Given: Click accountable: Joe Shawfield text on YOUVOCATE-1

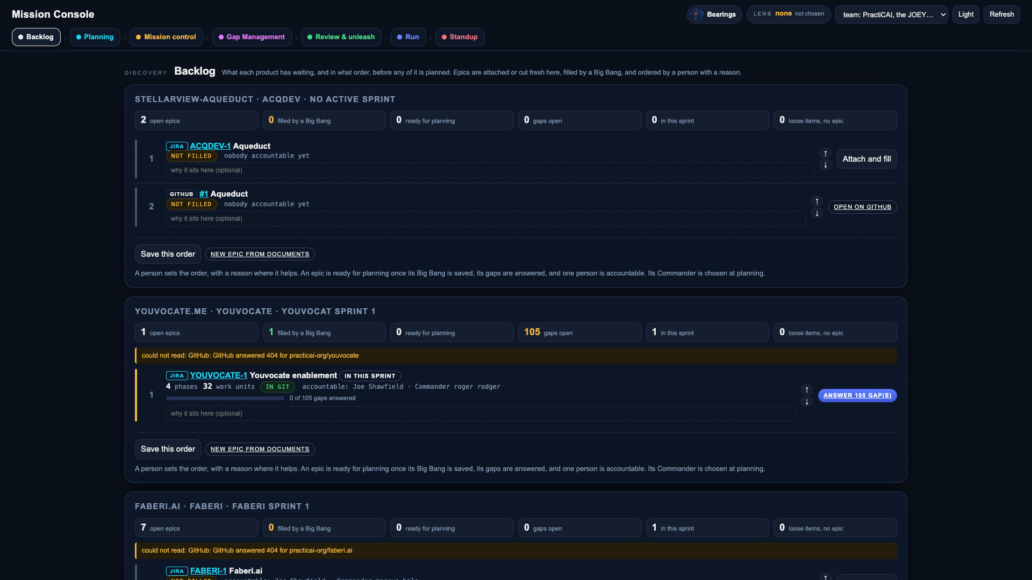Looking at the screenshot, I should click(x=353, y=387).
